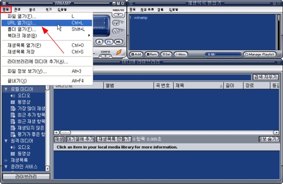Open 파일 정보 보기(V)... menu entry
Screen dimensions: 283x184
(47, 71)
